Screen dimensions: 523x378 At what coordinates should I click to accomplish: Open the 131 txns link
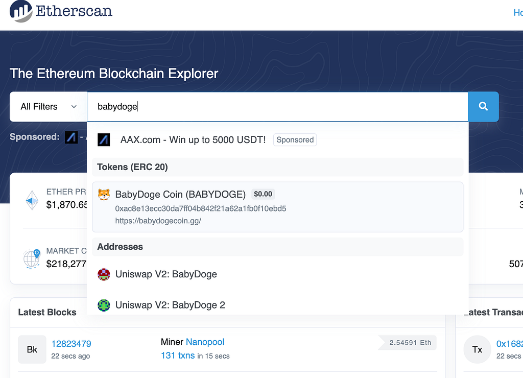[178, 356]
